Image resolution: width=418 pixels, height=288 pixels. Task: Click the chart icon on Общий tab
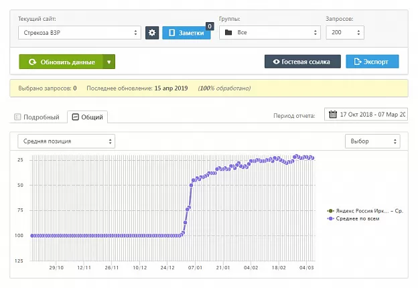[x=76, y=117]
